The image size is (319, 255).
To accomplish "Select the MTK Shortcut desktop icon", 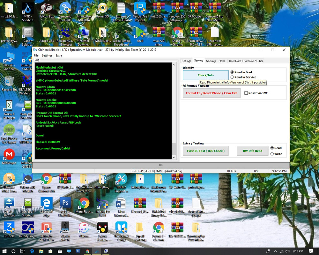I will pos(28,12).
